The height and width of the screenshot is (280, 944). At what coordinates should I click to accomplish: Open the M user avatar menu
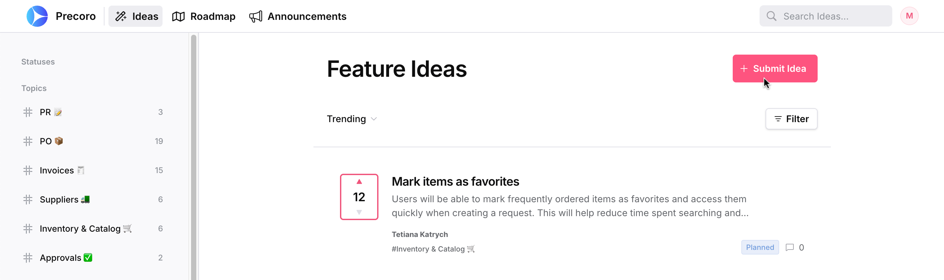coord(909,16)
